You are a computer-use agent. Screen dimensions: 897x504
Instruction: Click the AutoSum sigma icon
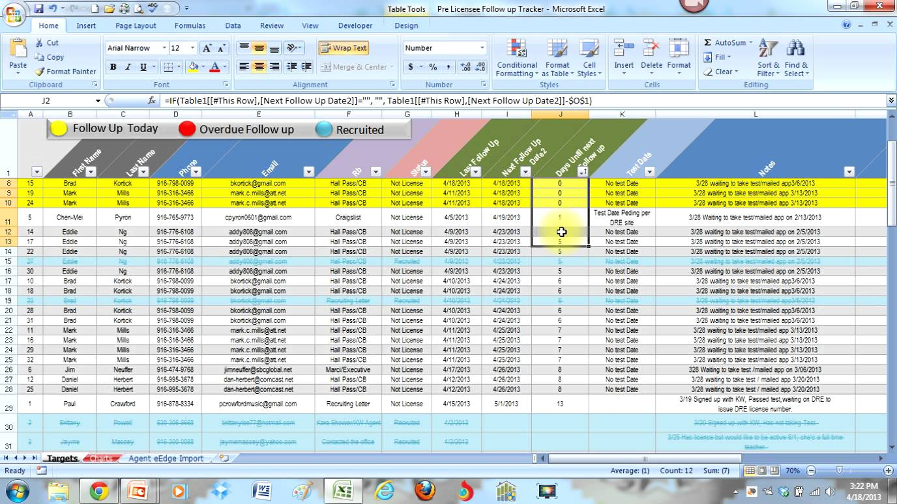[x=708, y=42]
